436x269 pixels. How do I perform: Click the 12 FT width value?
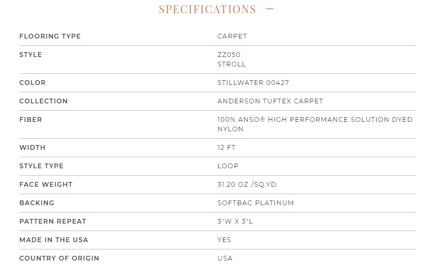point(227,147)
